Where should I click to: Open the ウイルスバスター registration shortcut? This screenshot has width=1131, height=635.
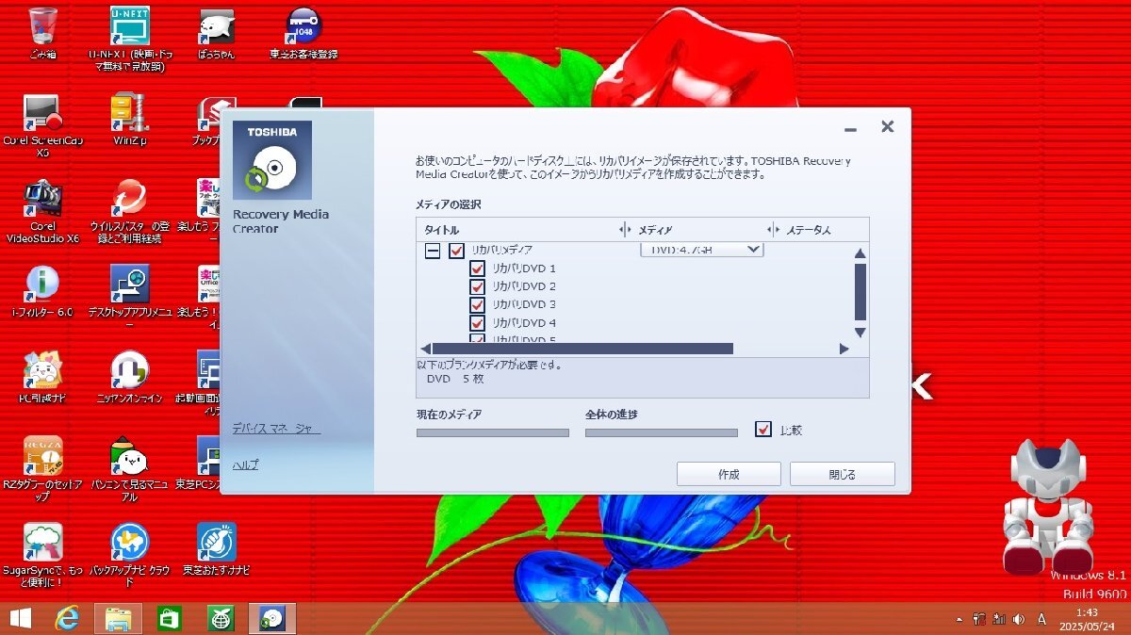(128, 212)
